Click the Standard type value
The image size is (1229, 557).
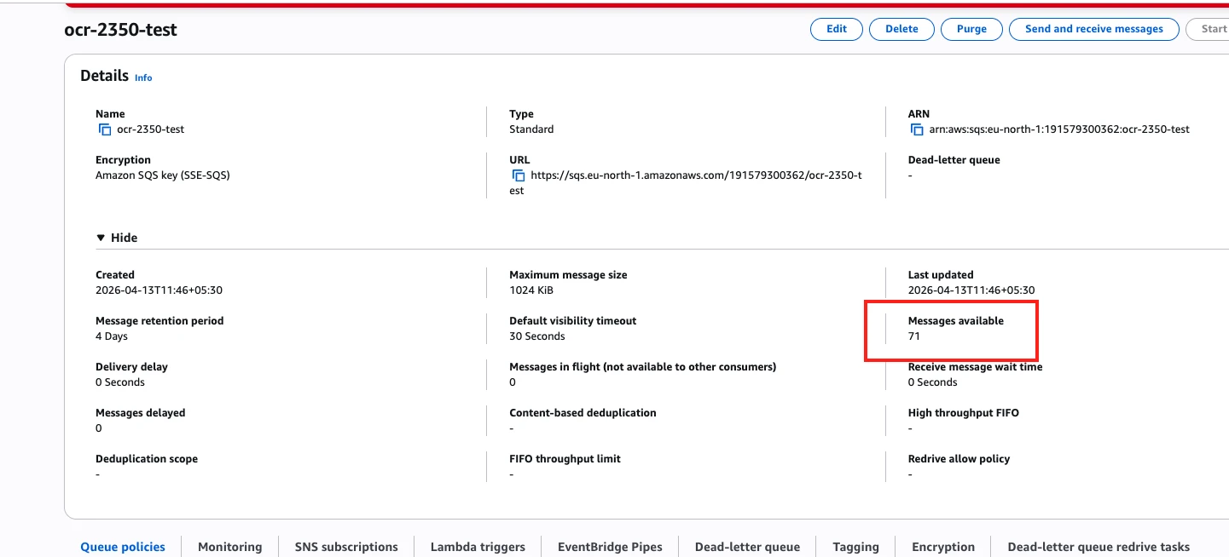[531, 129]
